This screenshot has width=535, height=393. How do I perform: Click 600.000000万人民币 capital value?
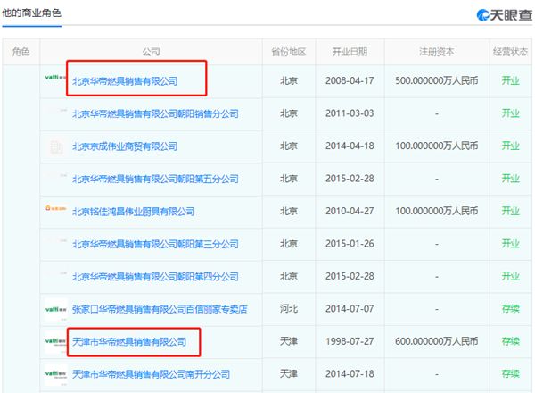point(437,341)
